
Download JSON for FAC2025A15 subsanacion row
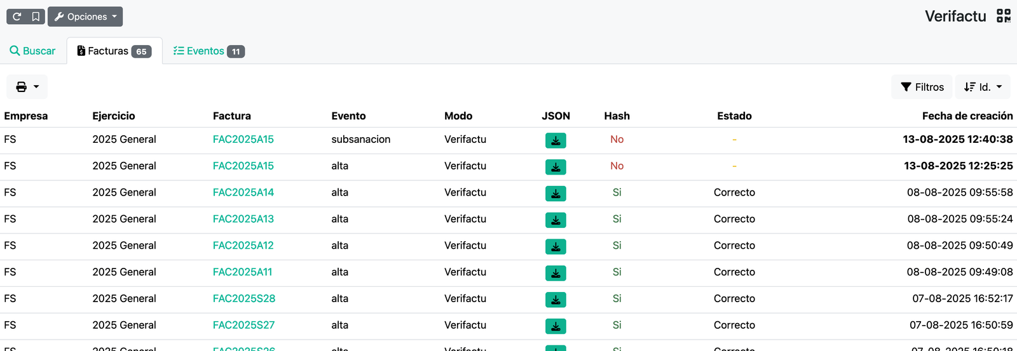tap(556, 140)
